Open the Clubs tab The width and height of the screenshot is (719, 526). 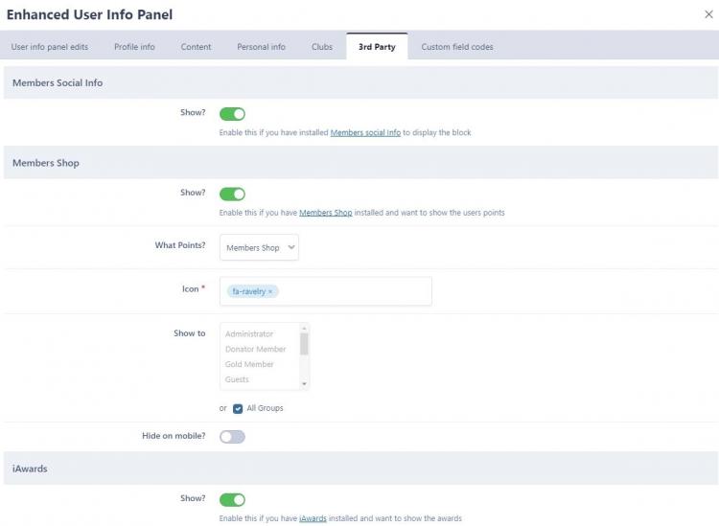point(322,47)
